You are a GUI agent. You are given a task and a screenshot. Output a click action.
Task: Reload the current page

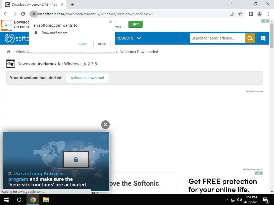click(23, 14)
